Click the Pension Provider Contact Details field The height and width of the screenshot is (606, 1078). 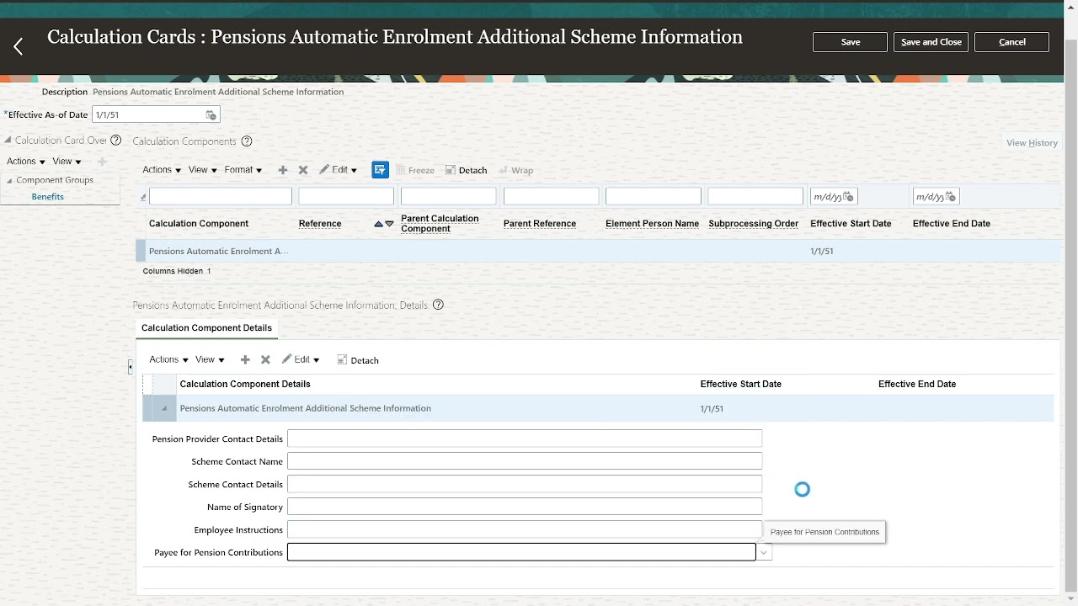(x=525, y=439)
